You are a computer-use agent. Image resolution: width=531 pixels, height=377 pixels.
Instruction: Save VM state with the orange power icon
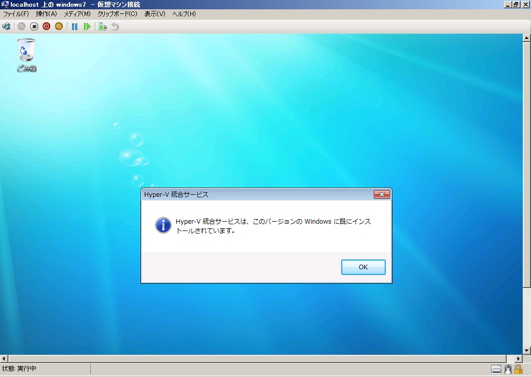(x=59, y=26)
